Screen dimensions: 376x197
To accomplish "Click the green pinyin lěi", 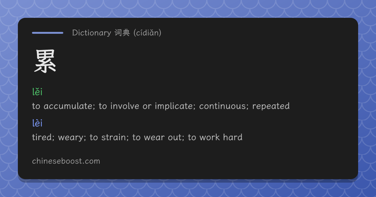I will tap(37, 92).
